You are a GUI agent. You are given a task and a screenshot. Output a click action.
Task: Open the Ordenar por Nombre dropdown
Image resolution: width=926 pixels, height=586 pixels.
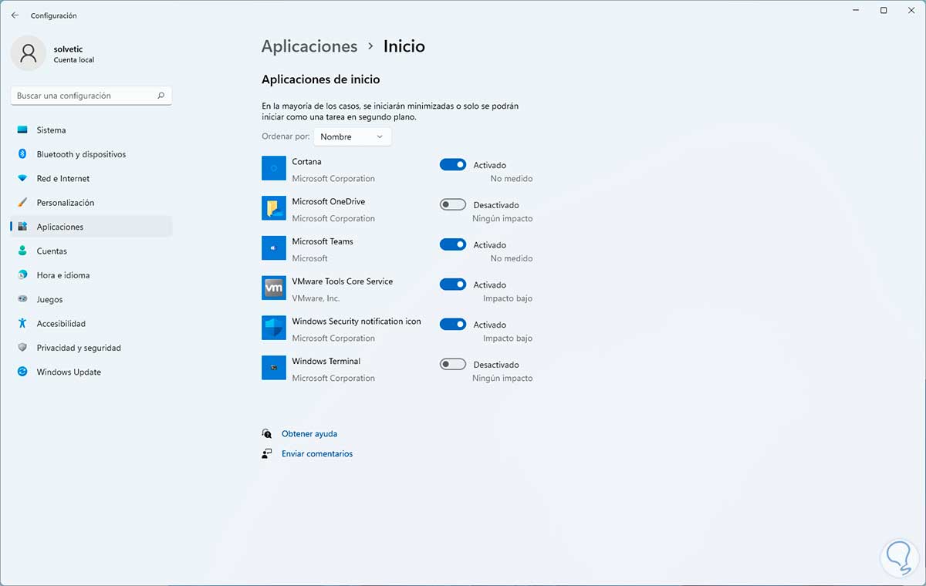click(353, 136)
